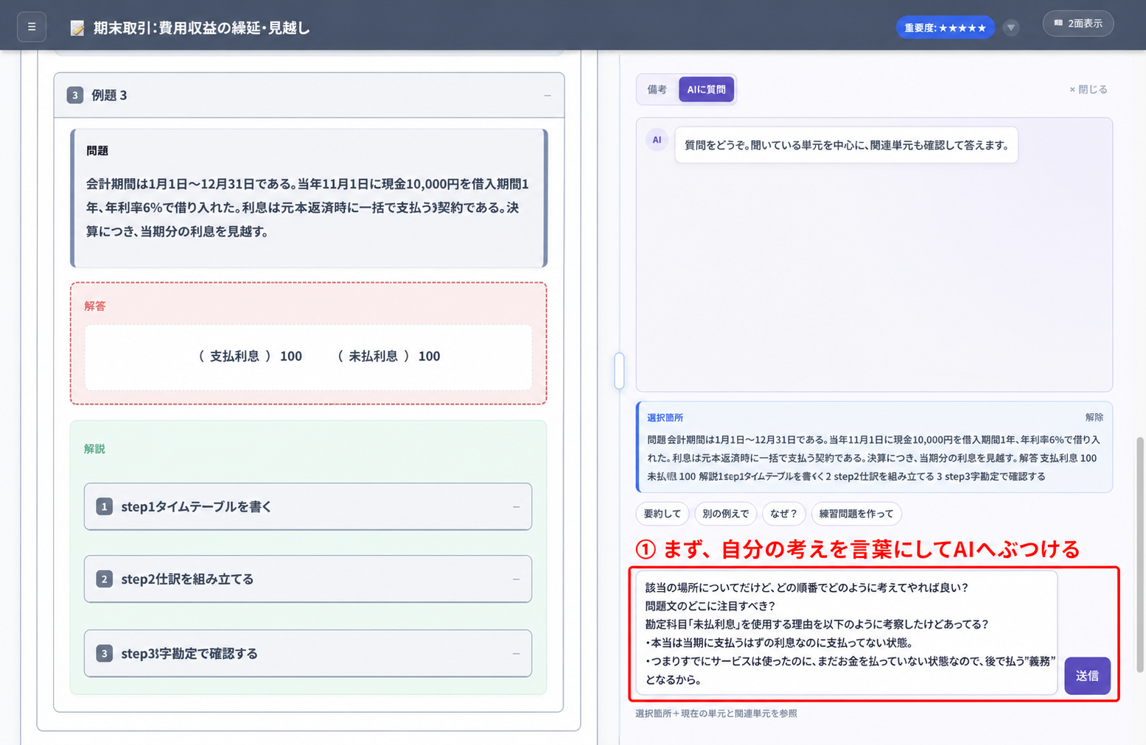Open the dropdown arrow next to 重要度
The image size is (1146, 745).
coord(1011,28)
